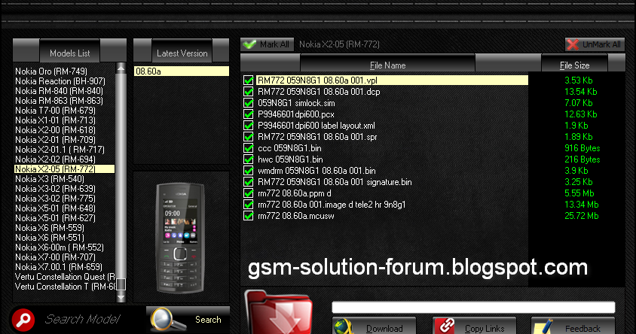Select Nokia X6-00m (RM-552) model
The image size is (636, 334).
click(x=60, y=247)
